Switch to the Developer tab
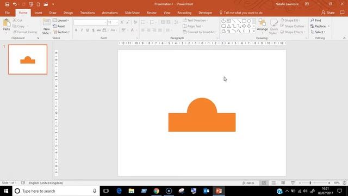Screen dimensions: 348x196 pyautogui.click(x=206, y=13)
